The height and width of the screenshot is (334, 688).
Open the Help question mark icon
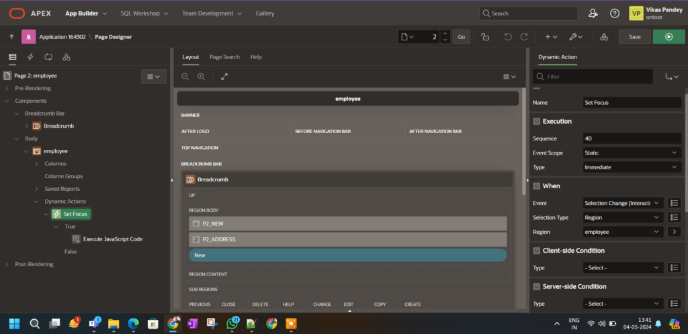[x=614, y=13]
